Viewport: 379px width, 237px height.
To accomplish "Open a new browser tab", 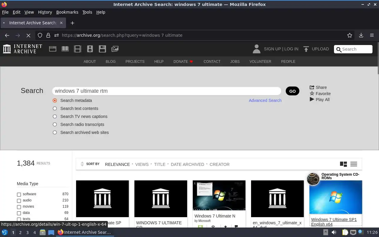I will [x=72, y=23].
